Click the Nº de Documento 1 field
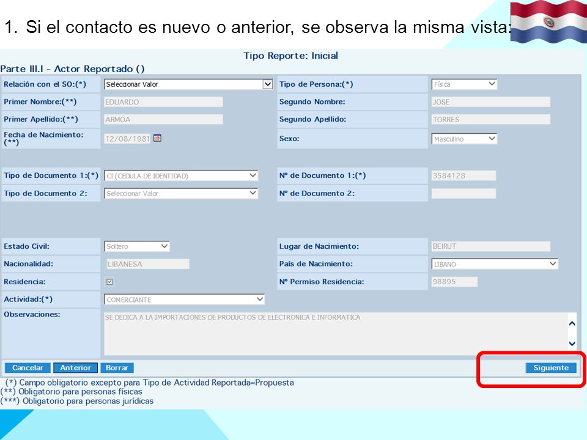This screenshot has height=440, width=587. click(x=464, y=175)
